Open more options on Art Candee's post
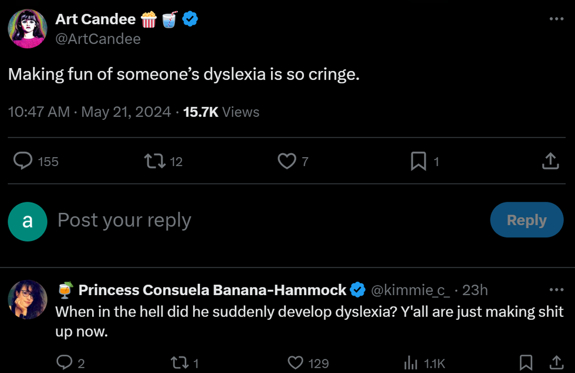 pyautogui.click(x=556, y=19)
